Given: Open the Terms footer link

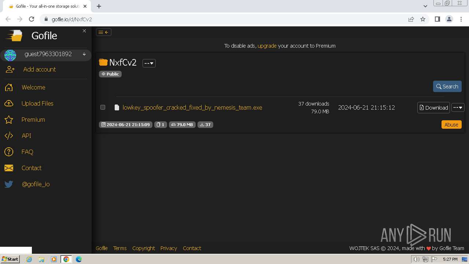Looking at the screenshot, I should point(120,248).
